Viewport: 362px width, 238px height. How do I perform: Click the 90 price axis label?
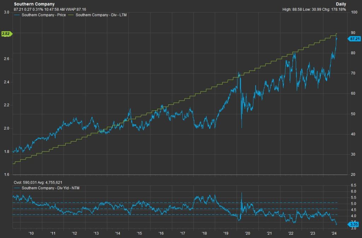click(x=353, y=33)
